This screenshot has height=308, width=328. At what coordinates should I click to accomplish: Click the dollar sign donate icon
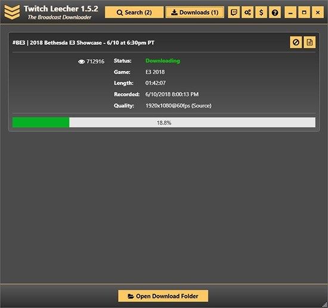coord(261,13)
